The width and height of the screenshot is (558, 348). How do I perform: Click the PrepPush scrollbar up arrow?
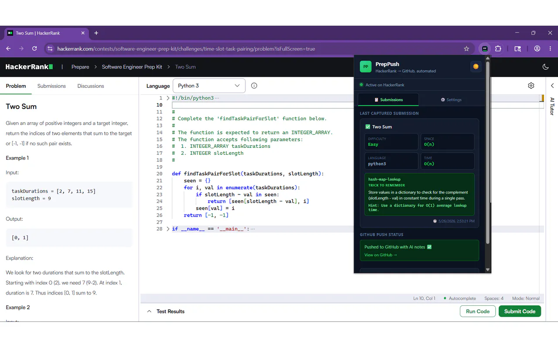pos(488,58)
